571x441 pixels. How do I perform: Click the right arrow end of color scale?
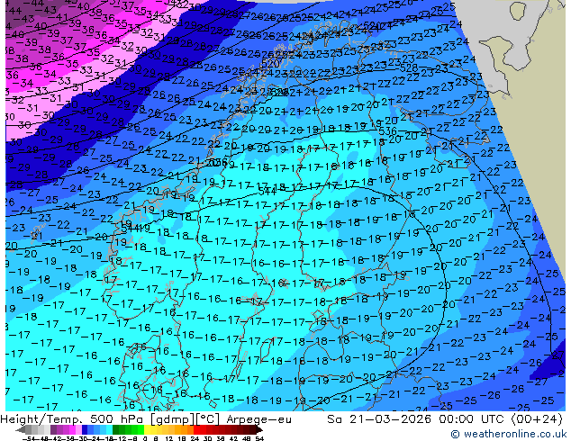[259, 430]
